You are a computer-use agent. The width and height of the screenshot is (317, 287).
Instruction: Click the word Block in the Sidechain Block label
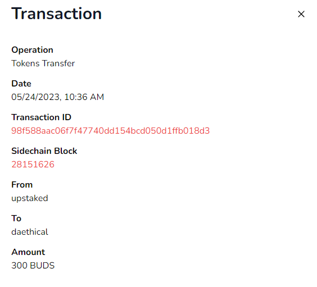[66, 151]
